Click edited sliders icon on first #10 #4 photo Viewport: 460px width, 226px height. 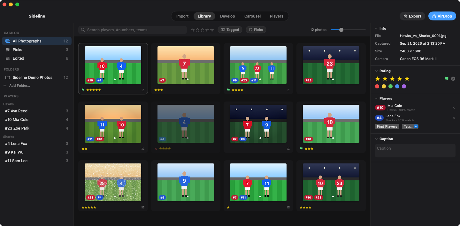[x=143, y=90]
